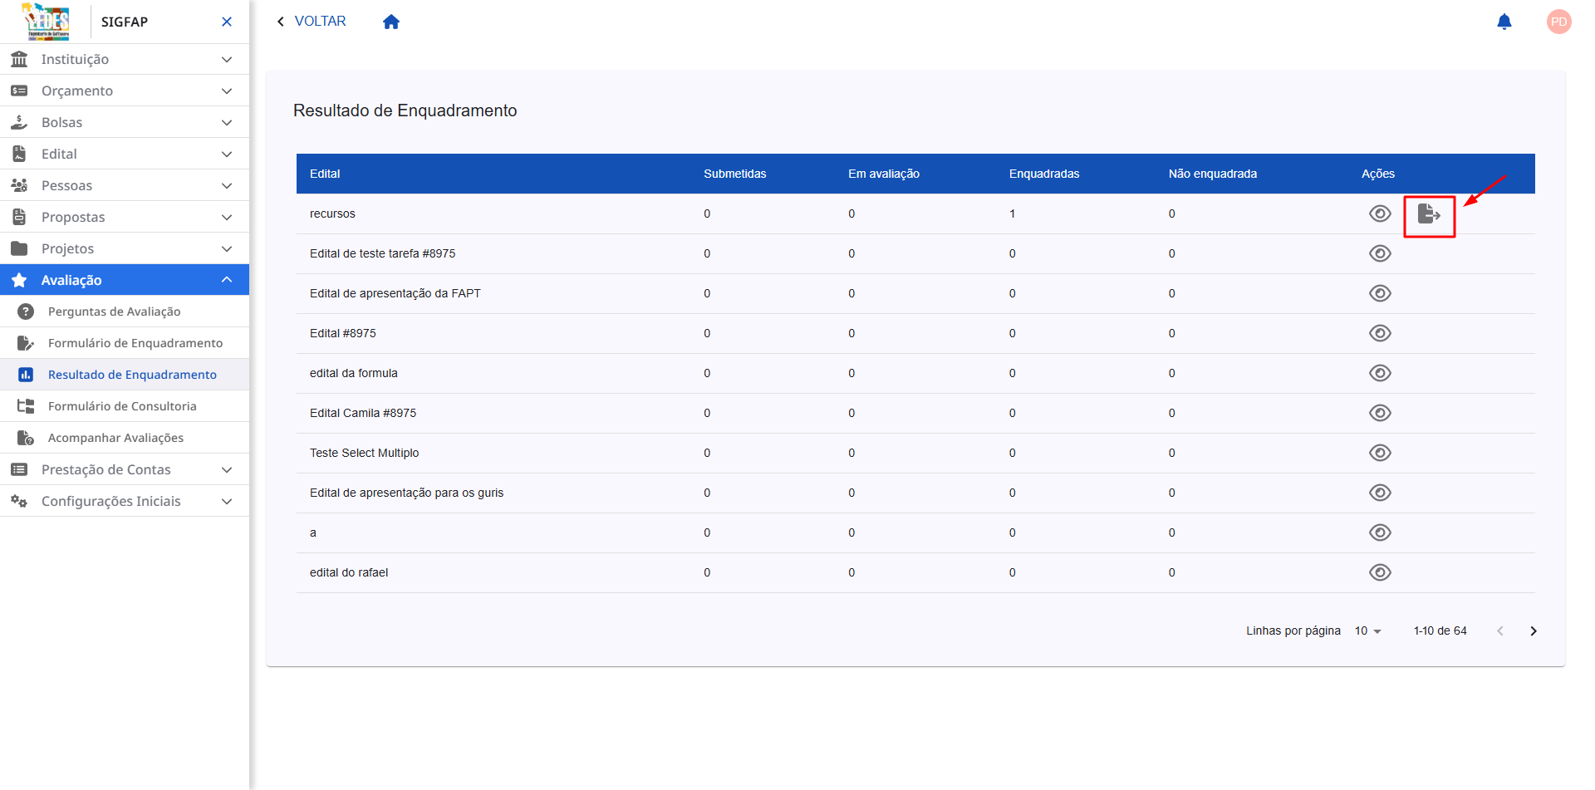Click export icon for recursos row
The image size is (1595, 790).
[1429, 214]
